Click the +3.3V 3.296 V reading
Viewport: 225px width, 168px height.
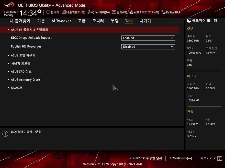(x=192, y=136)
